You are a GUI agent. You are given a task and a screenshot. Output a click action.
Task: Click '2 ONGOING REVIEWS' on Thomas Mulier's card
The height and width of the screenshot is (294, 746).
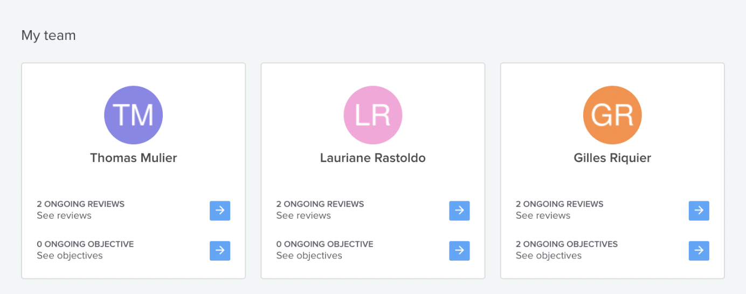click(x=81, y=204)
